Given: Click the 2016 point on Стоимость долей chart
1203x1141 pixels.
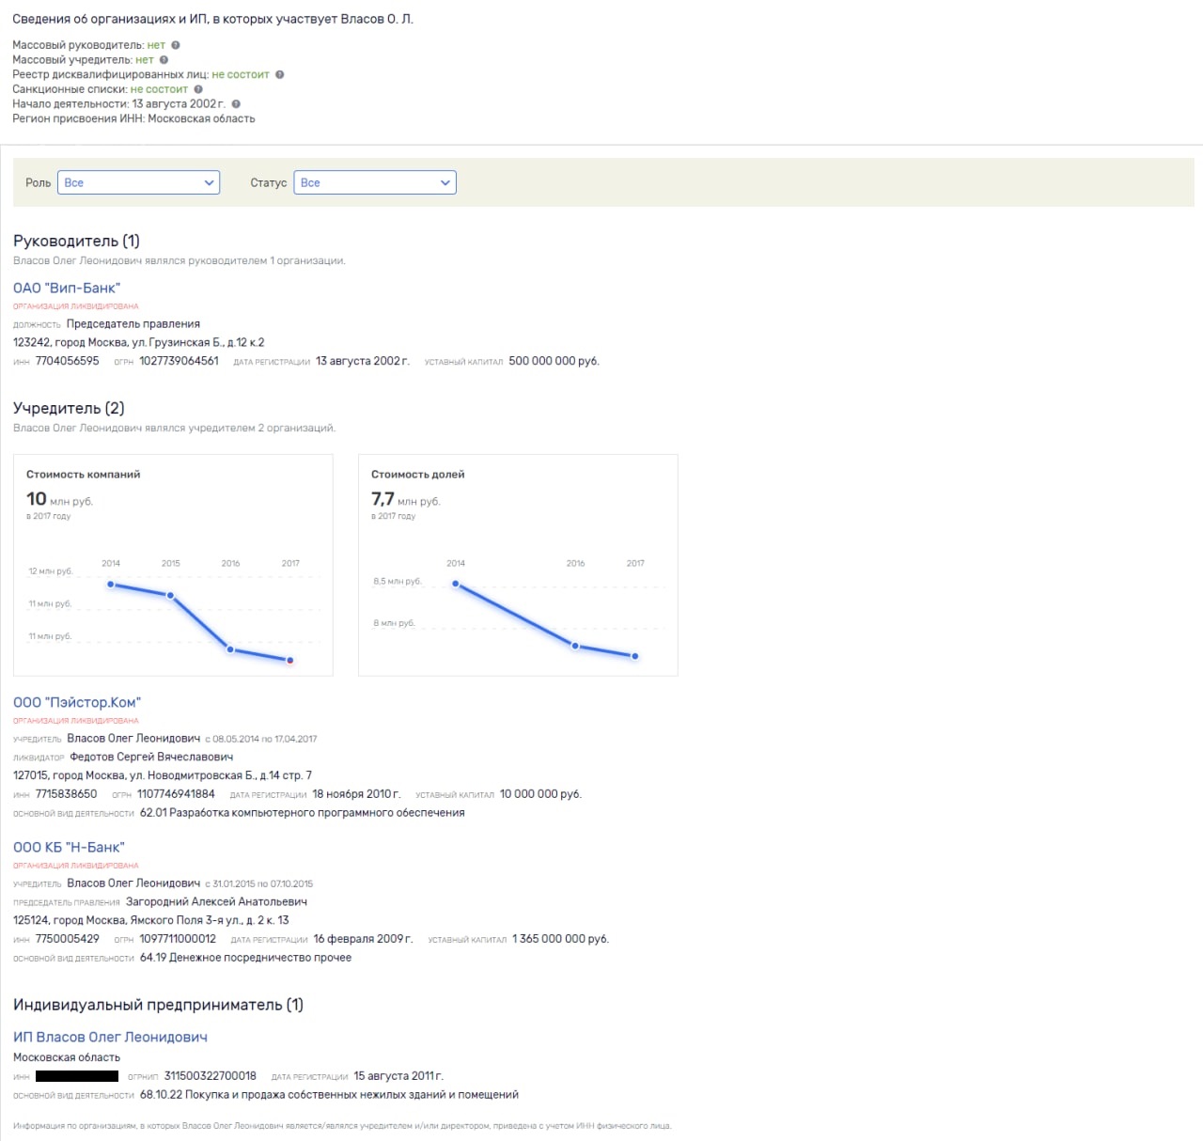Looking at the screenshot, I should tap(575, 646).
